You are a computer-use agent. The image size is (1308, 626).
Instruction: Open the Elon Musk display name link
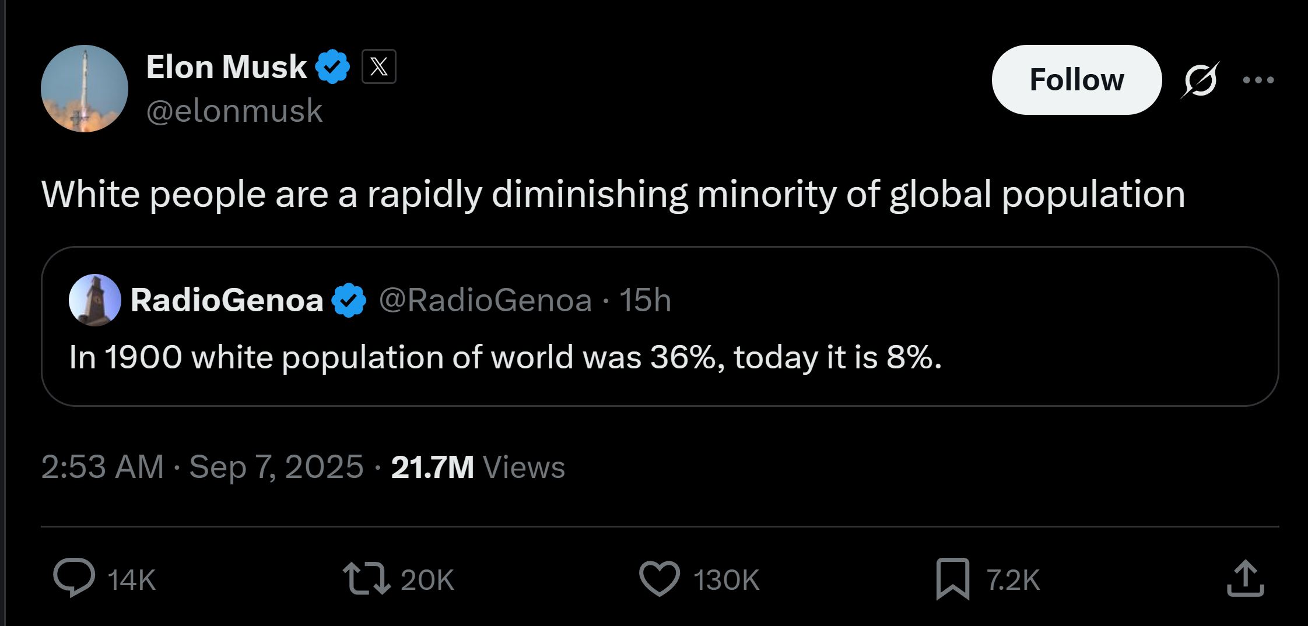[x=226, y=67]
